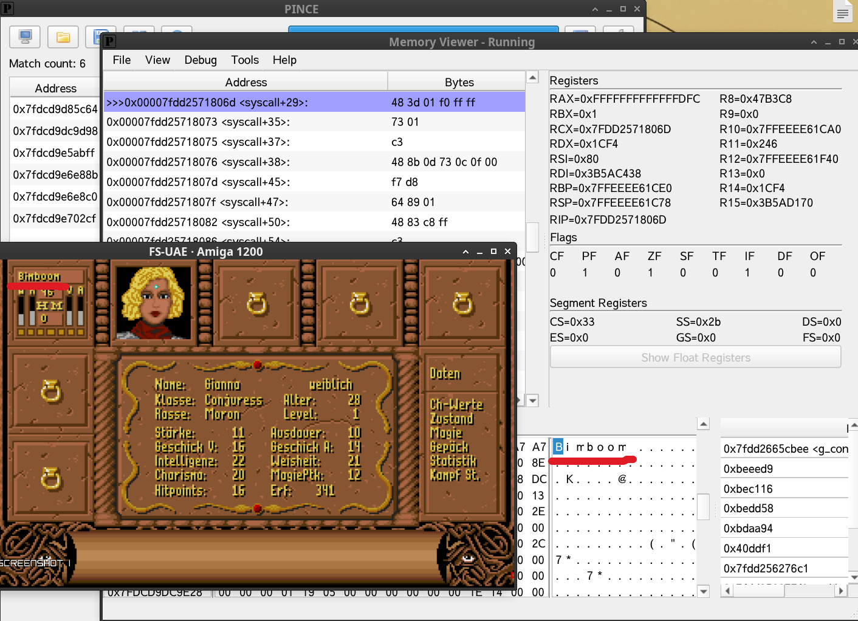
Task: Click the disassembly scrollbar up arrow
Action: (532, 77)
